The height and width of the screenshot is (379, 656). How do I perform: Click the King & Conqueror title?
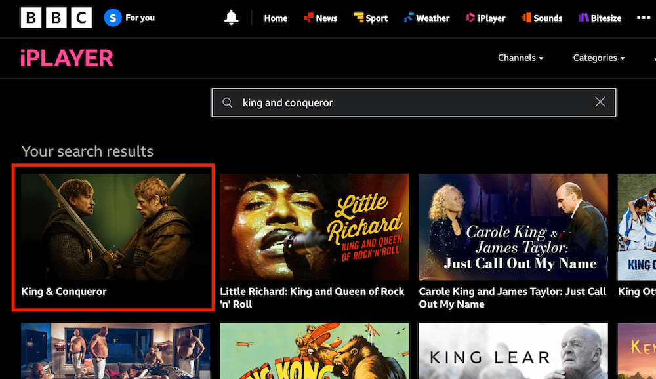click(64, 292)
